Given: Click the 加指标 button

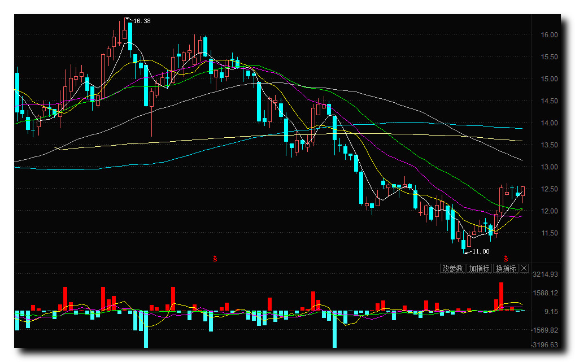Looking at the screenshot, I should coord(480,268).
